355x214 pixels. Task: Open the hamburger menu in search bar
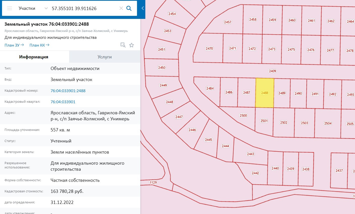tap(10, 8)
